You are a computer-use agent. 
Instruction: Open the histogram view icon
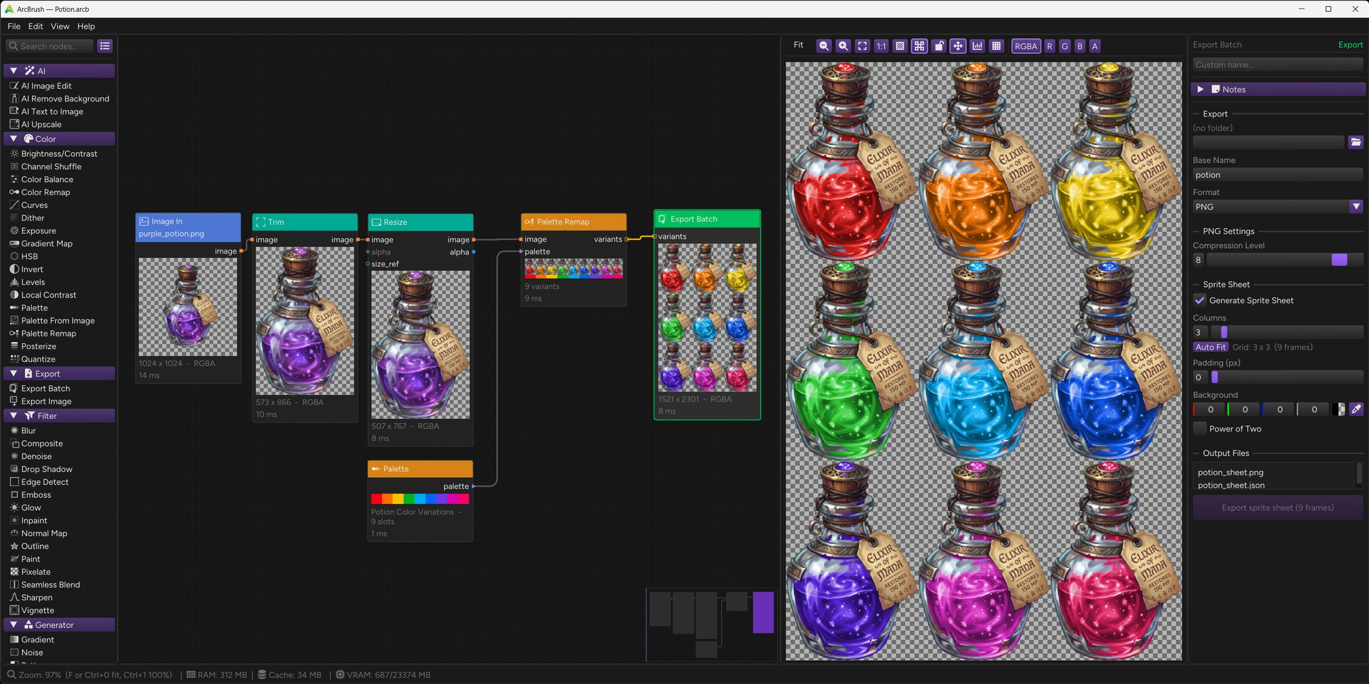(x=977, y=46)
